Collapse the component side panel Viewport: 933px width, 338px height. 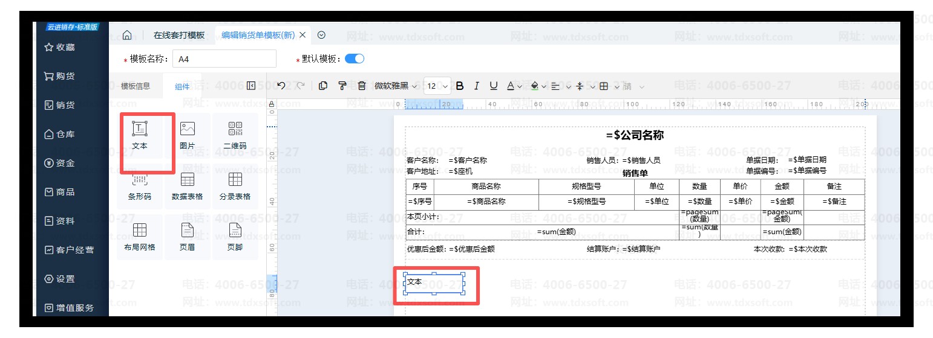pos(252,86)
